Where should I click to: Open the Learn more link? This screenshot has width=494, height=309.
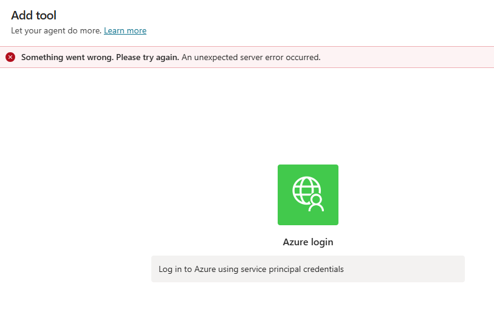(x=125, y=30)
